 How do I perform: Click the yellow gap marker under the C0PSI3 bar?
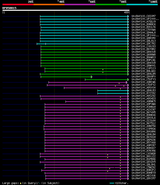point(103,69)
